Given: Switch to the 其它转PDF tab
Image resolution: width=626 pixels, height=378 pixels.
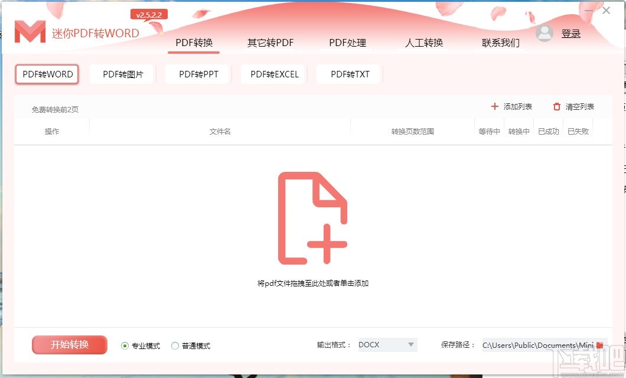Looking at the screenshot, I should (x=270, y=43).
